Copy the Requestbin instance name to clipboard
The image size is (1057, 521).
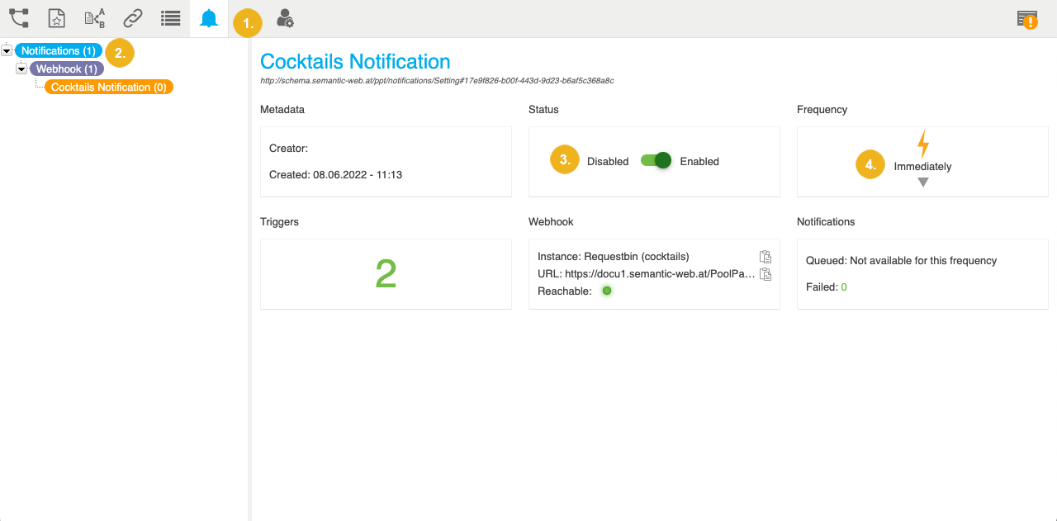765,257
